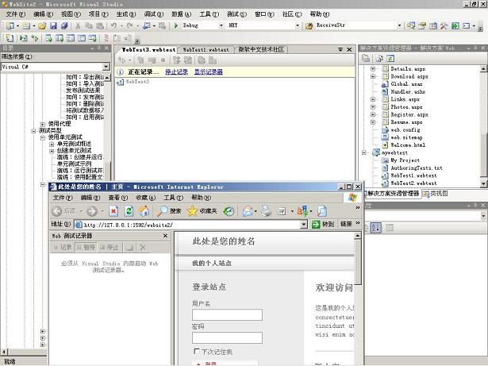Close the Web 测试记录器 pane
The height and width of the screenshot is (366, 488).
(x=165, y=236)
